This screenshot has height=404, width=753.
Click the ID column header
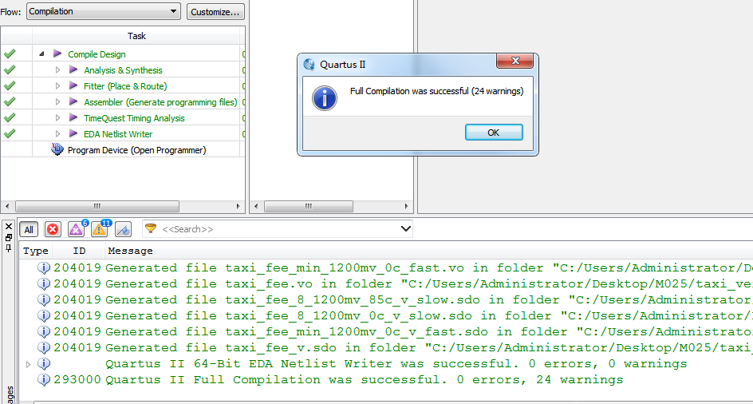point(79,251)
